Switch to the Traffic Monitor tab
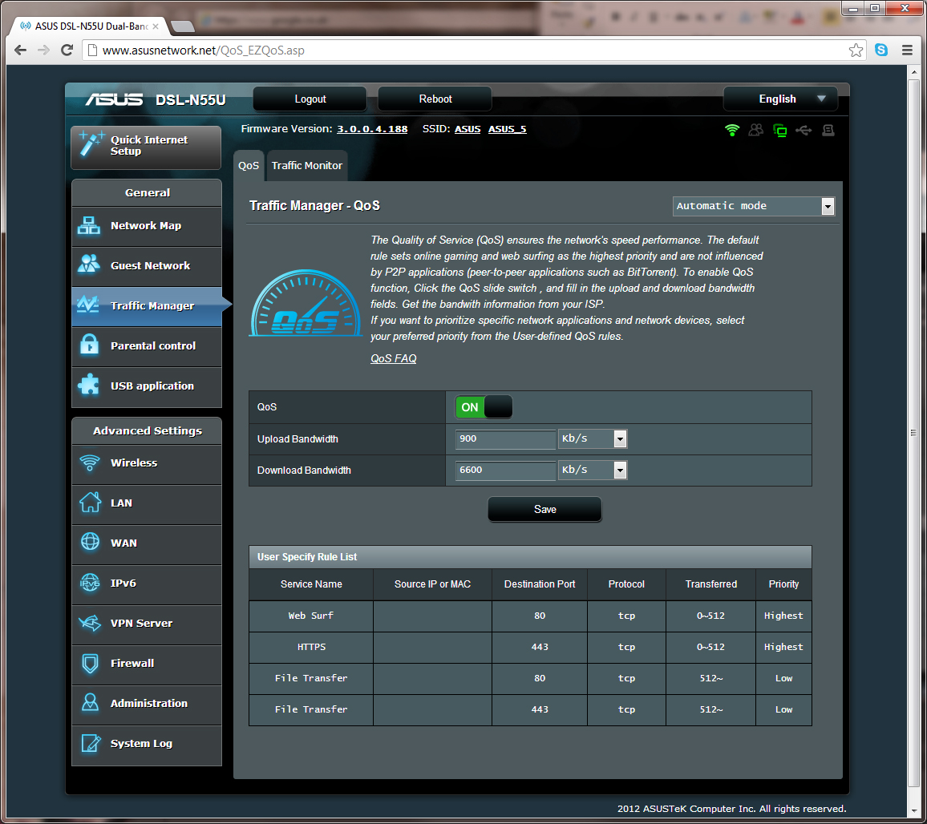The image size is (927, 824). click(x=307, y=165)
